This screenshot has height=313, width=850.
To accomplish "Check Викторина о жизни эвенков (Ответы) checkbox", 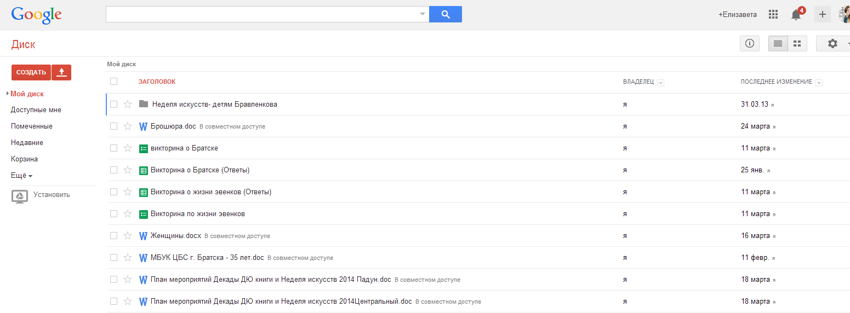I will (x=114, y=192).
